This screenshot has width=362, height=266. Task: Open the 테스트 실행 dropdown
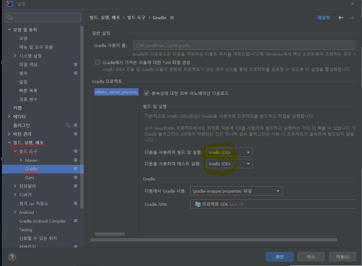click(230, 164)
